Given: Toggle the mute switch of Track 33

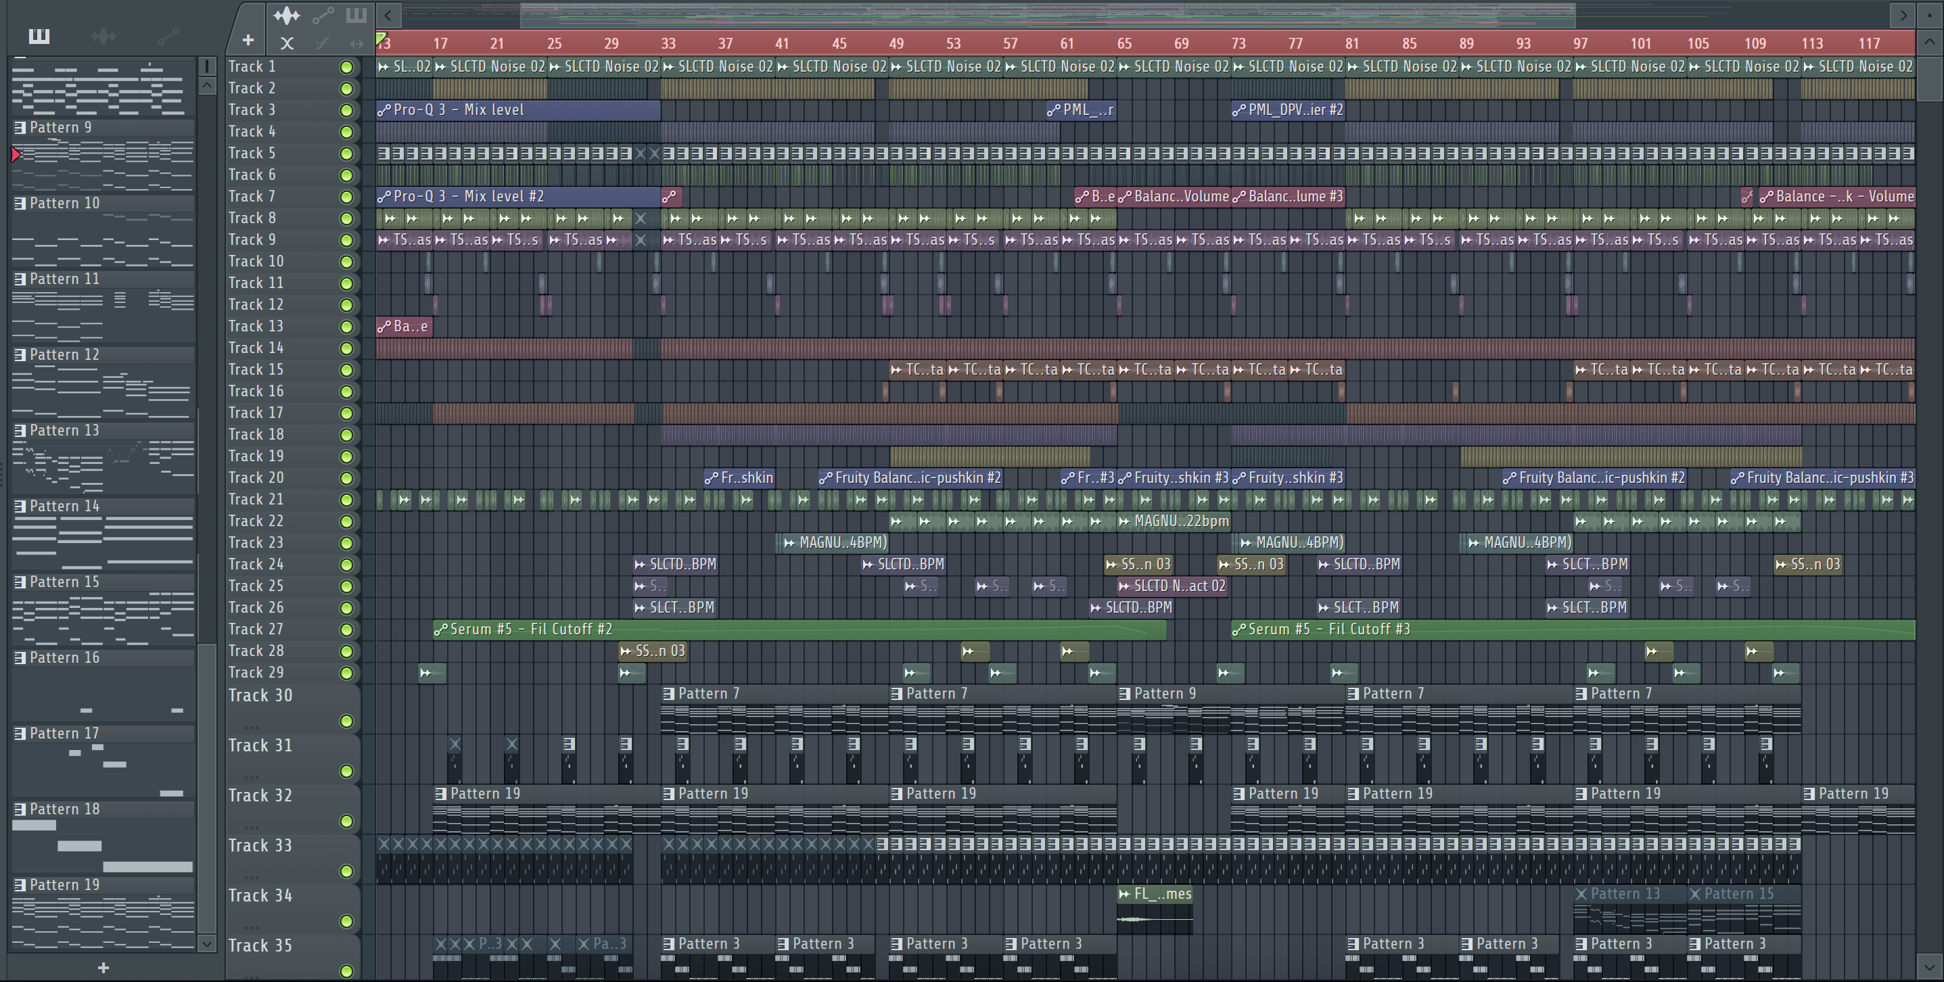Looking at the screenshot, I should tap(346, 872).
